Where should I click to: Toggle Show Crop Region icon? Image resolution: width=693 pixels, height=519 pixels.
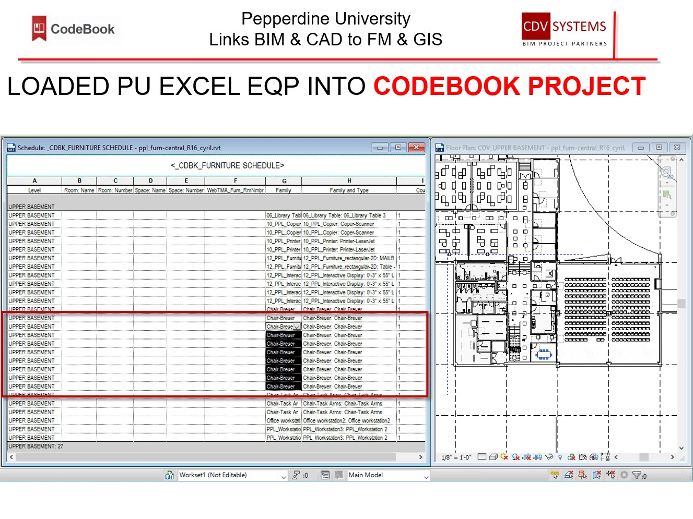(x=538, y=457)
